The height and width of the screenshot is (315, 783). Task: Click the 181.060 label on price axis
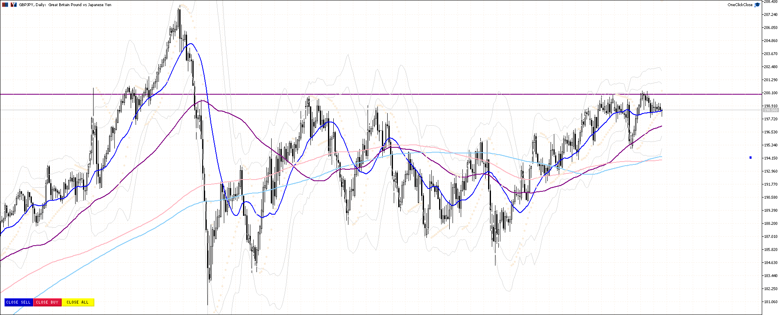click(x=771, y=302)
